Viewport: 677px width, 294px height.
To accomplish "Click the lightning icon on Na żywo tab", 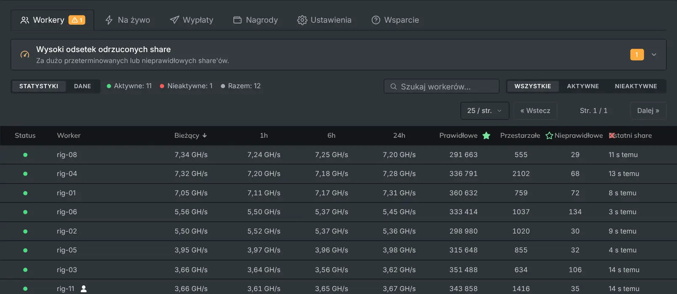I will pyautogui.click(x=109, y=20).
